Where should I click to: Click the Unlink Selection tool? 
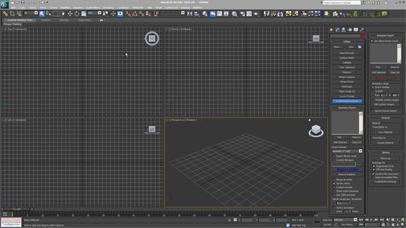(x=12, y=14)
